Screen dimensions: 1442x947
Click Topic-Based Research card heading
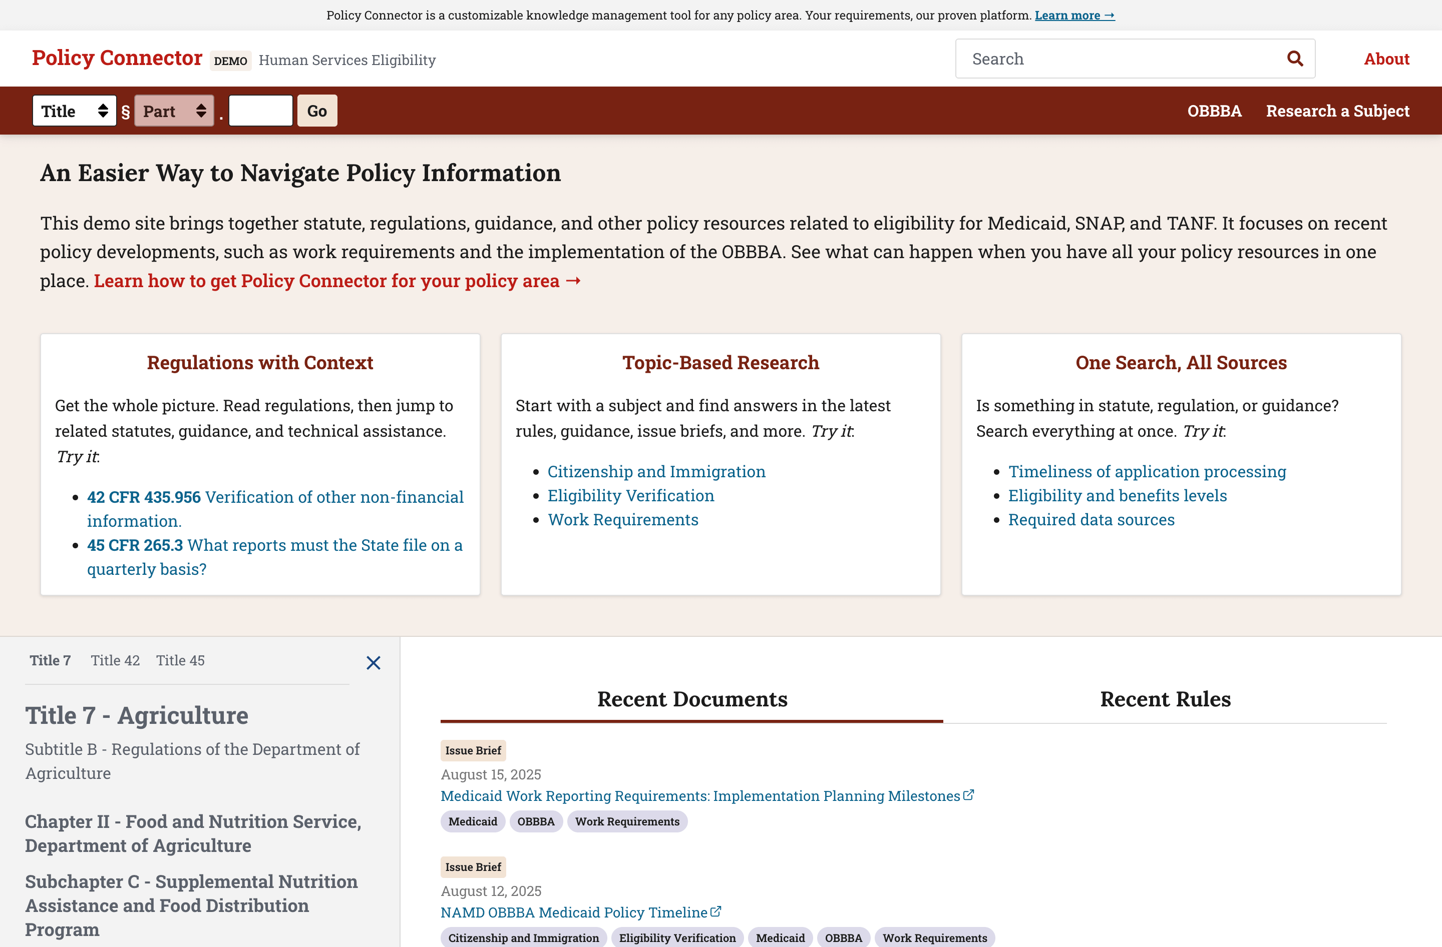tap(720, 362)
